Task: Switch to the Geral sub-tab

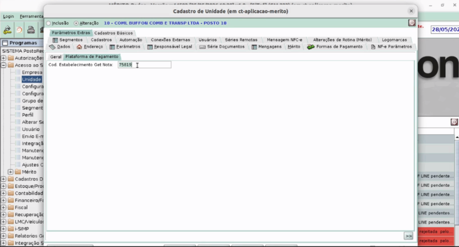Action: click(x=56, y=57)
